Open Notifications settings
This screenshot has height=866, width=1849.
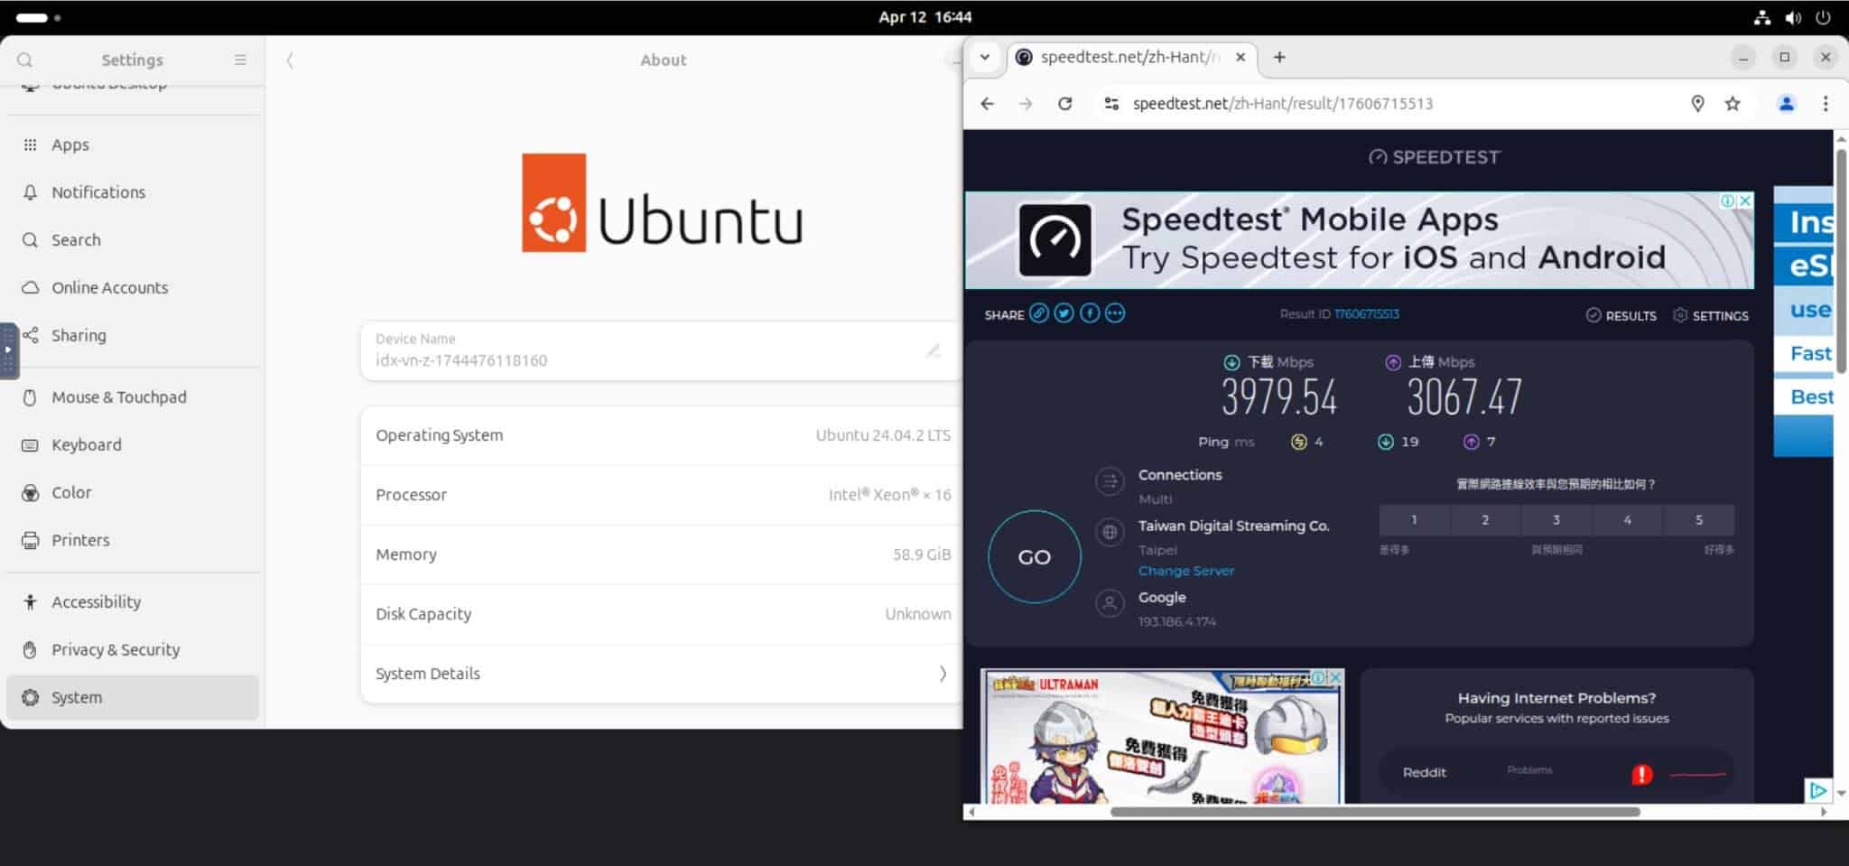click(x=133, y=192)
